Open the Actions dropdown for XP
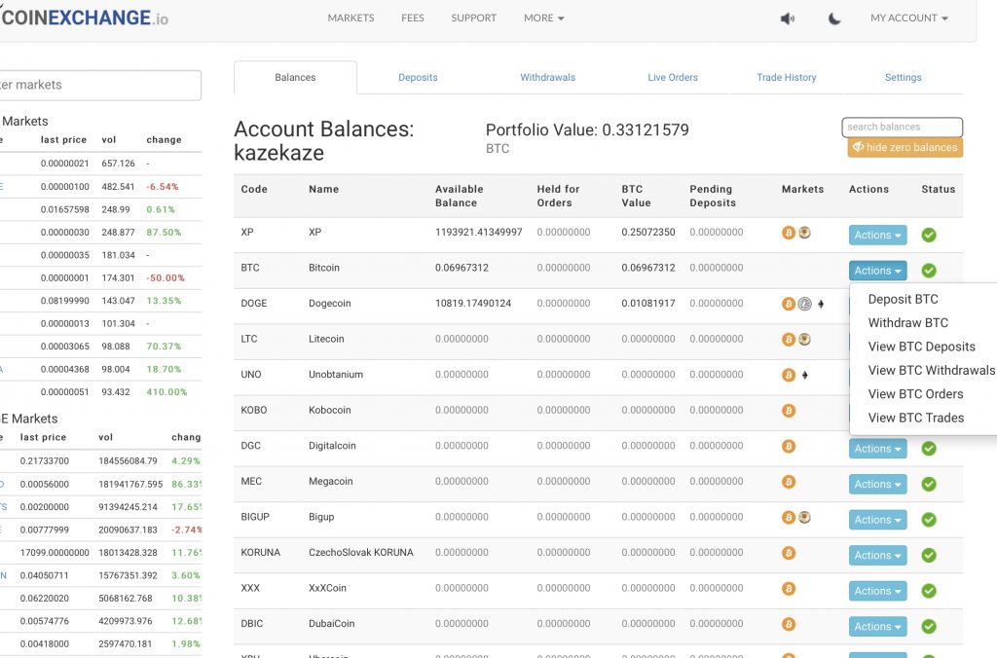The height and width of the screenshot is (658, 997). (x=877, y=236)
